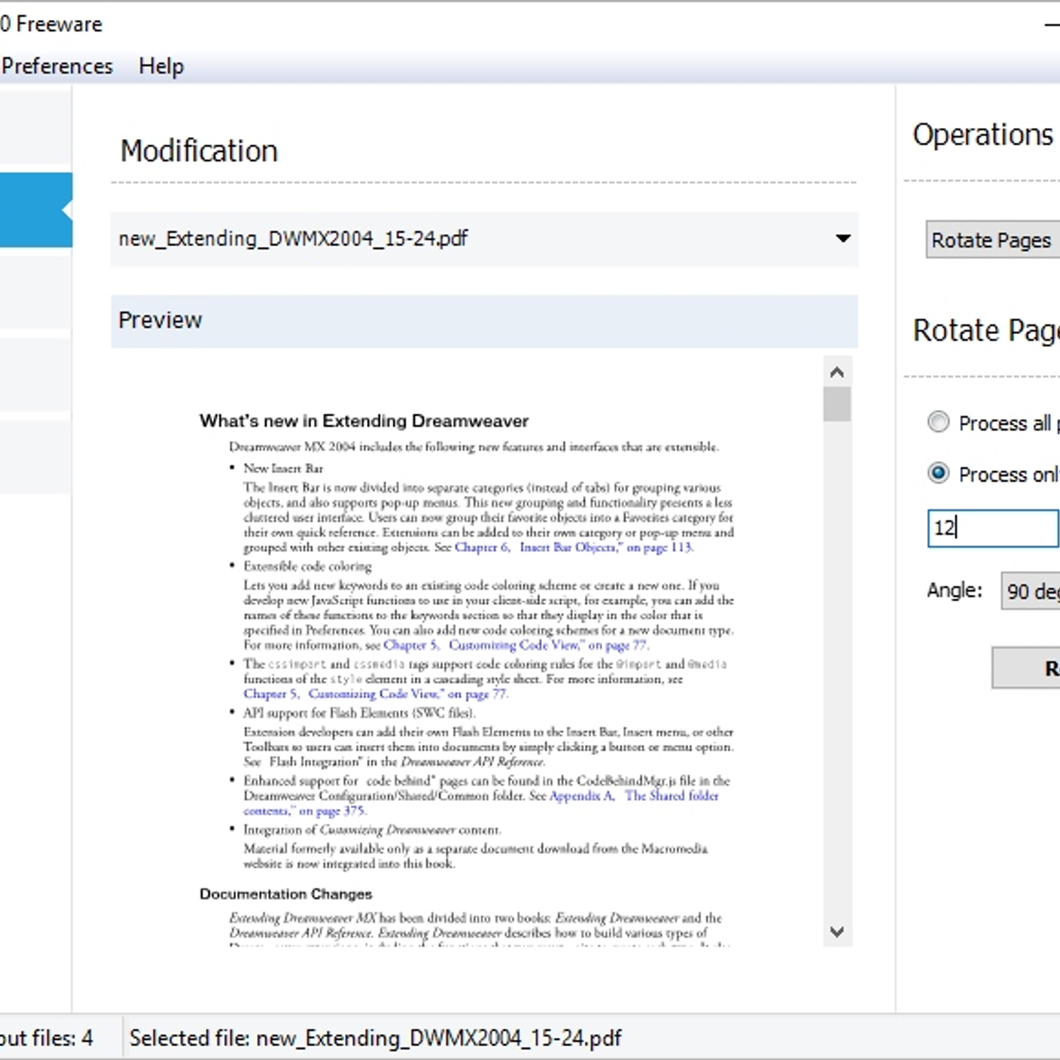Click the preview scrollbar thumb
Viewport: 1060px width, 1060px height.
837,404
